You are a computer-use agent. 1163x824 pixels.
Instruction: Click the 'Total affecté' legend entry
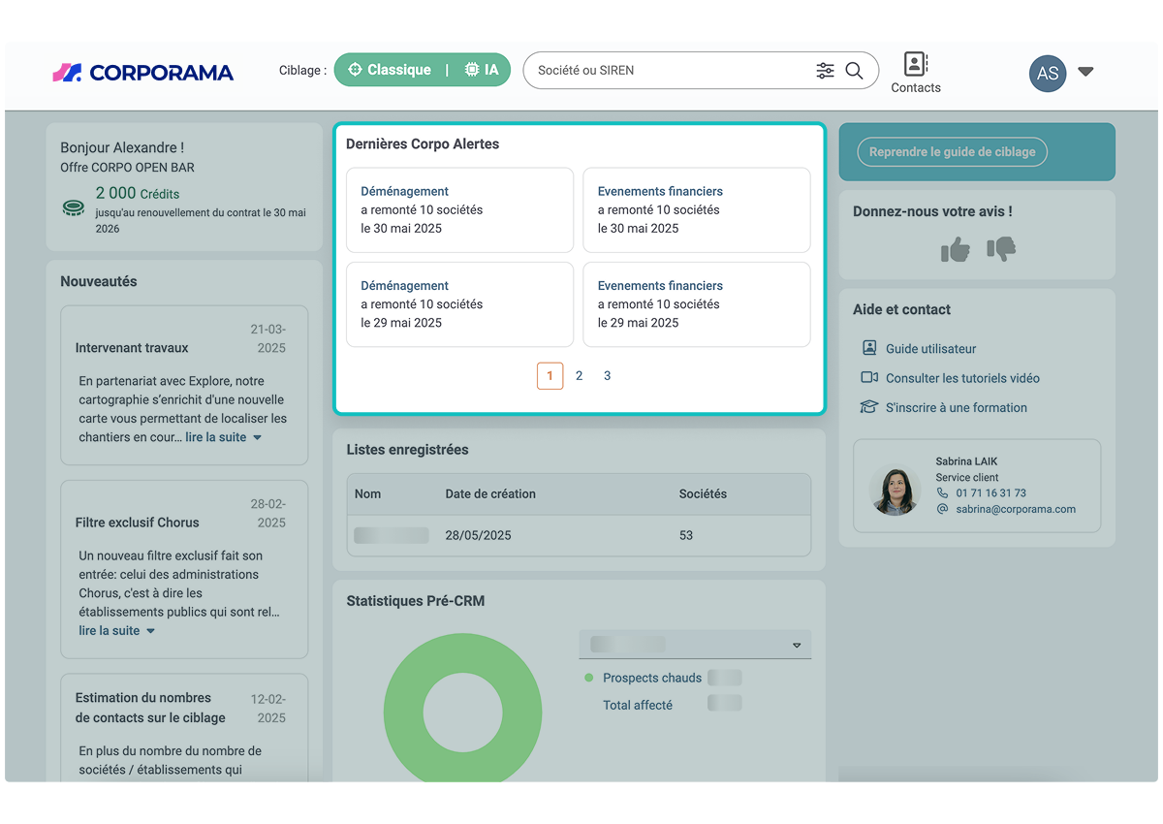click(638, 706)
